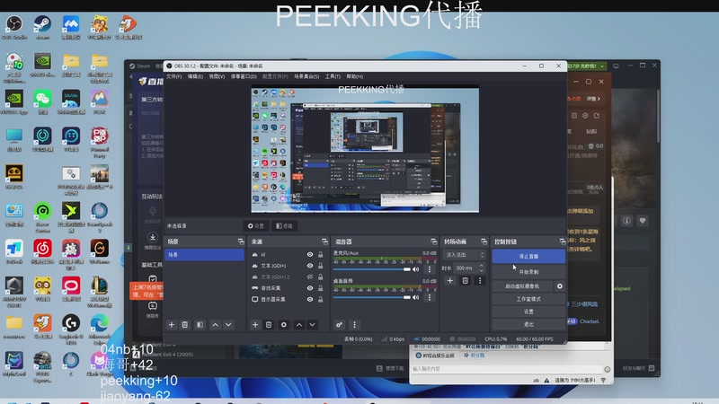Open 设置 in the controls panel
This screenshot has height=404, width=719.
pyautogui.click(x=528, y=312)
